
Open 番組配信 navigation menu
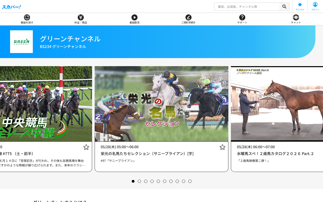pos(134,19)
